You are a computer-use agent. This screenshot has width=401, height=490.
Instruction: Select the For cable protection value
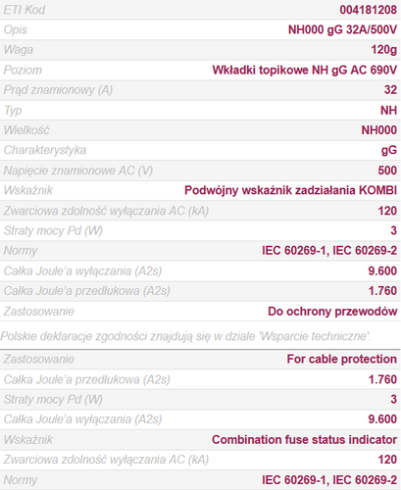tap(342, 359)
